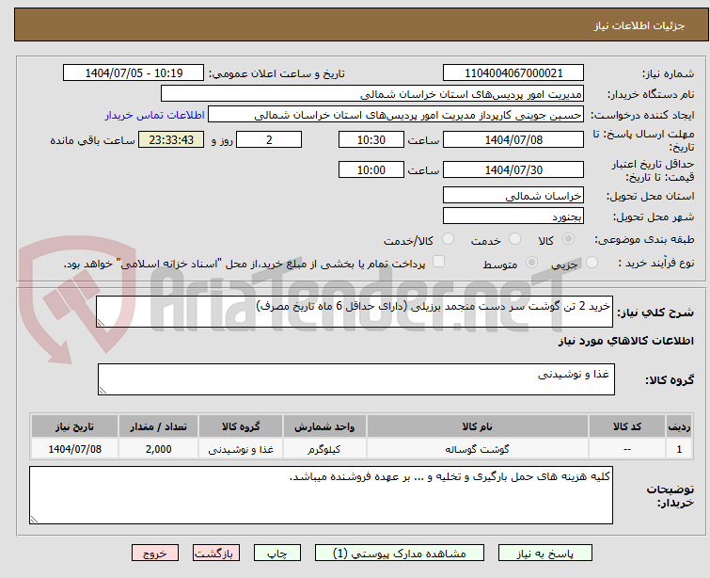
Task: Click the price validity date 1404/07/30 field
Action: tap(513, 169)
